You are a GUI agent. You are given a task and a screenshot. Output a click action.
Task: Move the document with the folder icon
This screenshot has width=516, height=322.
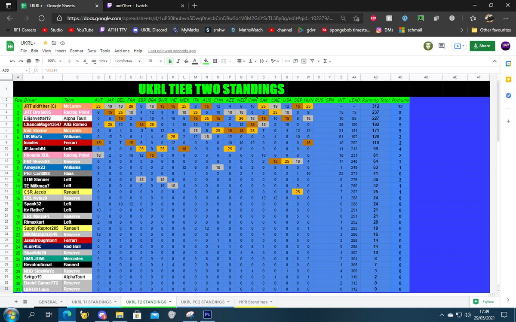click(x=53, y=43)
